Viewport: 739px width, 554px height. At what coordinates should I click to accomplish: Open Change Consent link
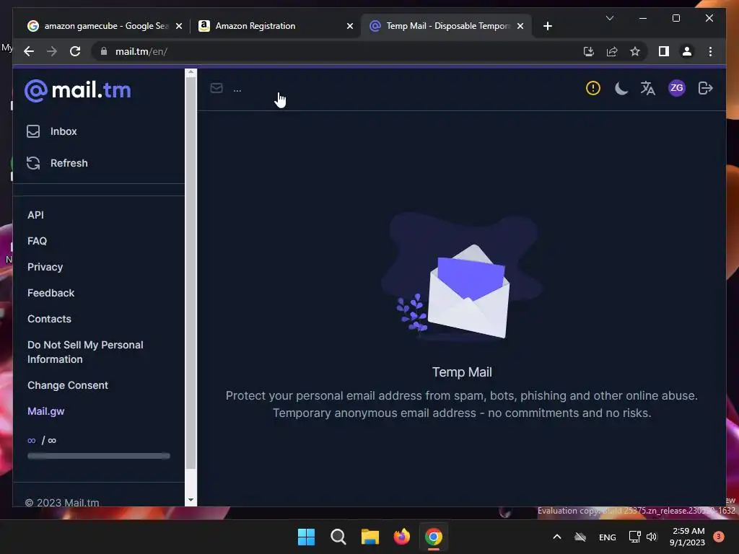[x=67, y=385]
